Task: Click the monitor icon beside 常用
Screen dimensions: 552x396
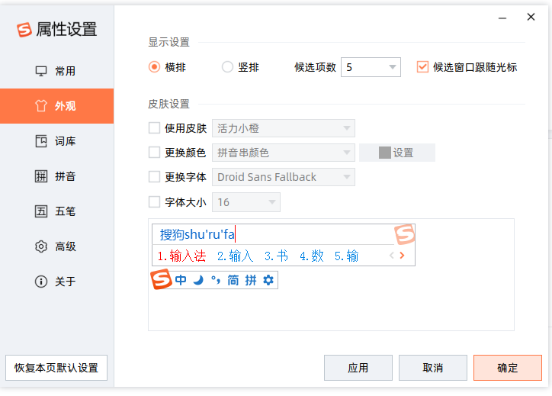Action: click(41, 71)
